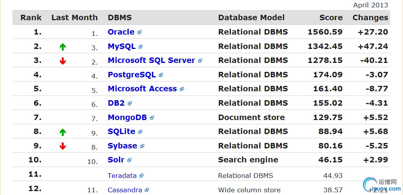Click MySQL's score 1342.45

tap(325, 47)
